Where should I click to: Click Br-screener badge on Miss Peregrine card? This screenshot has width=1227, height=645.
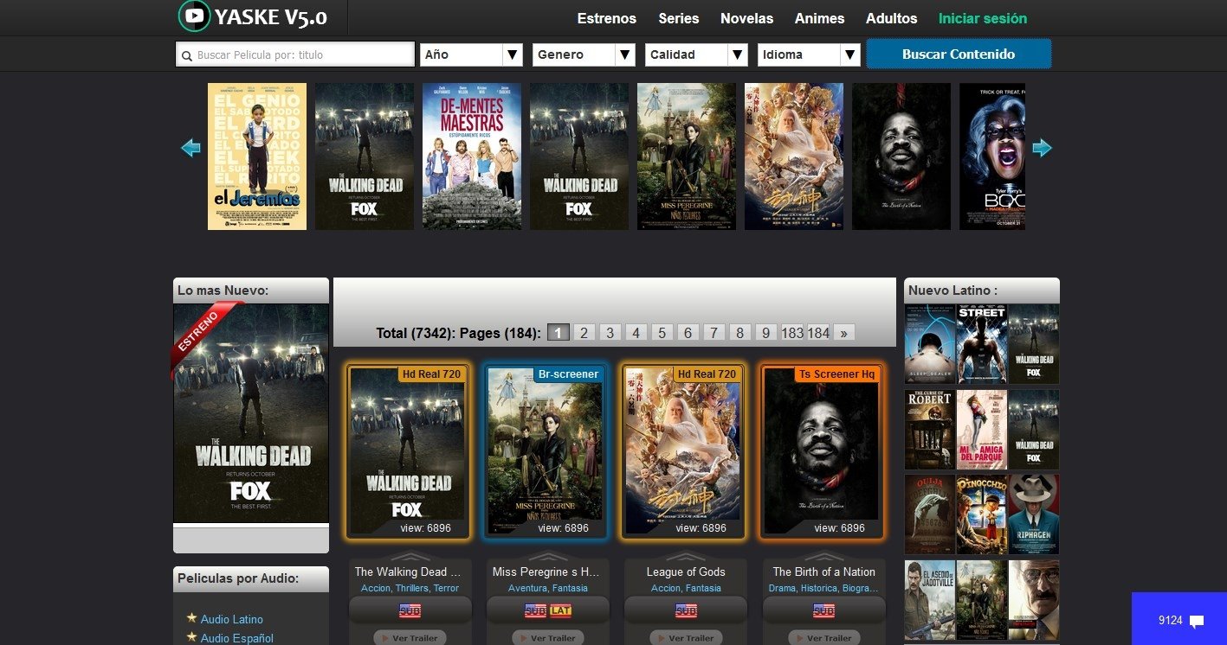(568, 374)
